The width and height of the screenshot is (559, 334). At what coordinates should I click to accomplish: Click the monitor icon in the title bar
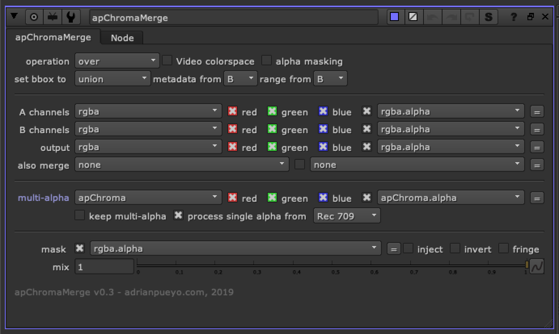click(52, 17)
